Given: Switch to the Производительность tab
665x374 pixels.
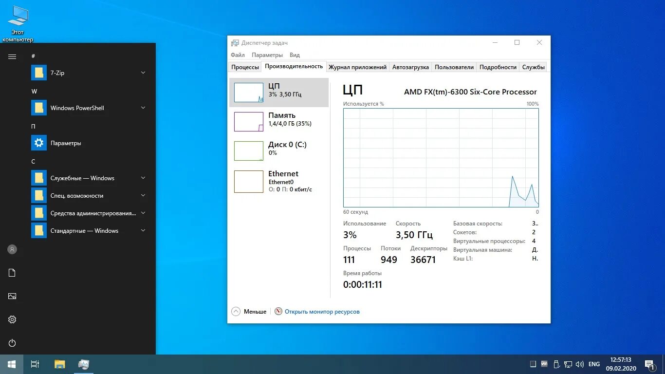Looking at the screenshot, I should 294,66.
